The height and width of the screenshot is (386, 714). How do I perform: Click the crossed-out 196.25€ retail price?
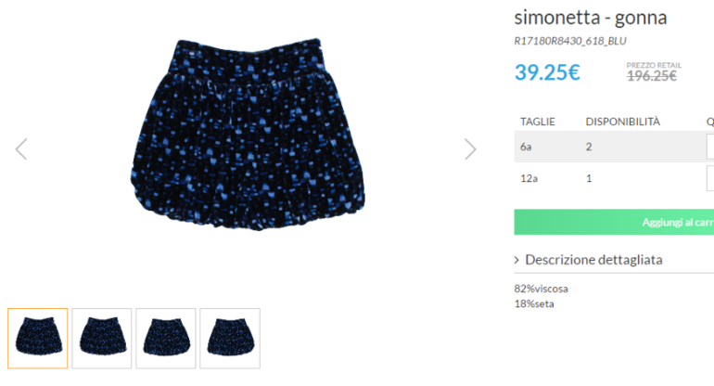point(652,76)
